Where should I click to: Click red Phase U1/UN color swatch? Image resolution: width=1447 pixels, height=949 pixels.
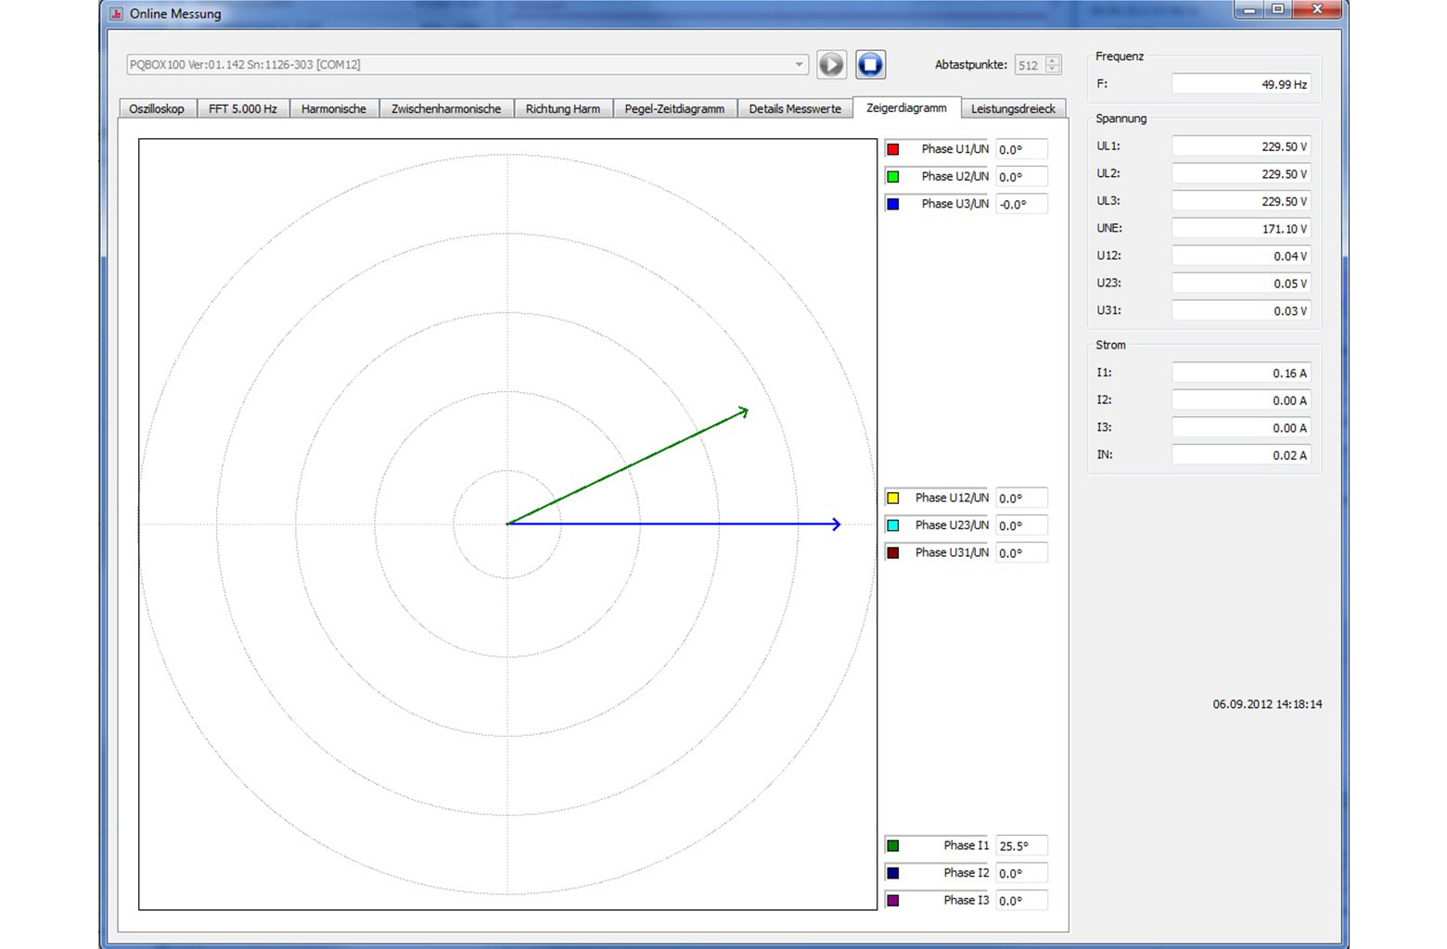coord(893,149)
